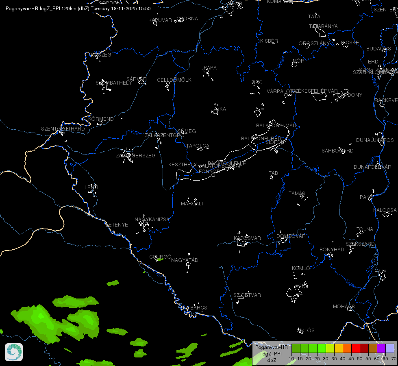Click the BICSKE label
Screen dimensions: 398x366
pyautogui.click(x=350, y=43)
